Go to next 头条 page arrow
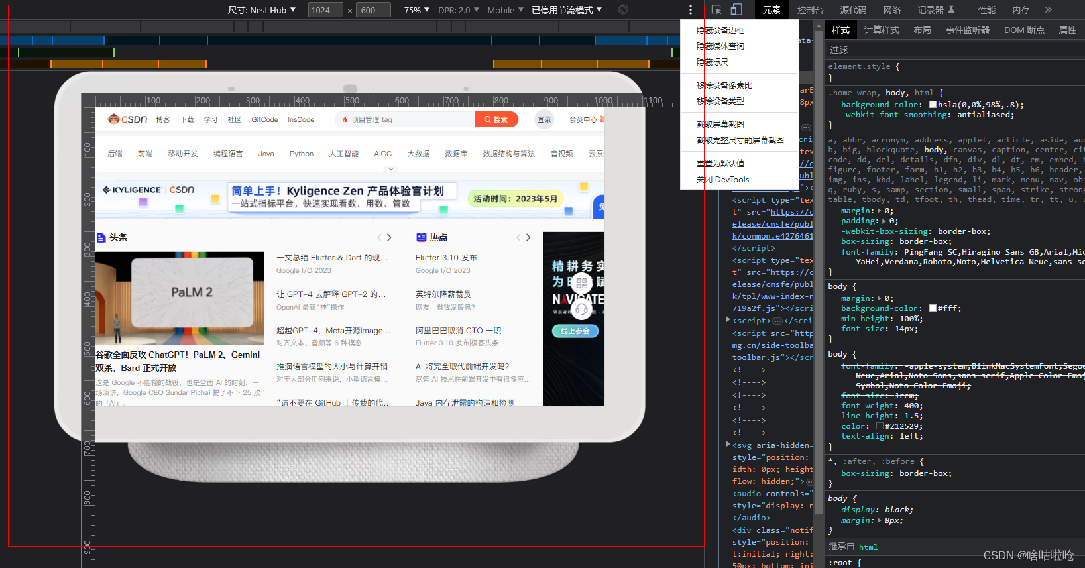The width and height of the screenshot is (1085, 568). click(389, 237)
